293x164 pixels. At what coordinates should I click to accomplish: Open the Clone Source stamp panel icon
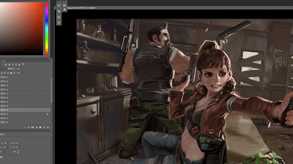pyautogui.click(x=59, y=11)
